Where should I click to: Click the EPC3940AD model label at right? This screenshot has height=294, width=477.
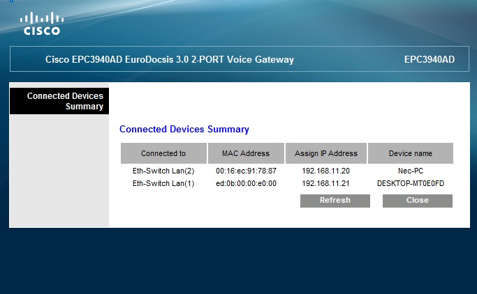click(x=429, y=60)
